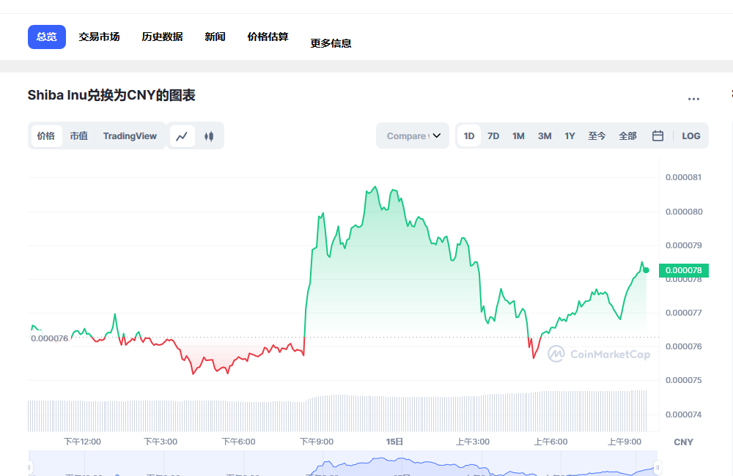Click the current price label 0.000078
Image resolution: width=733 pixels, height=476 pixels.
(684, 269)
